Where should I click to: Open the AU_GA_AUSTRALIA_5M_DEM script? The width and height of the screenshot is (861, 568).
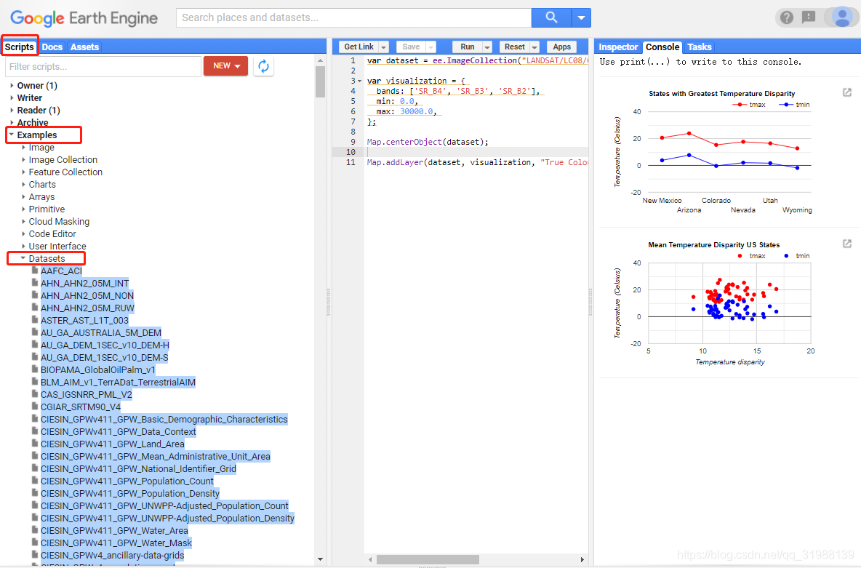[x=101, y=332]
